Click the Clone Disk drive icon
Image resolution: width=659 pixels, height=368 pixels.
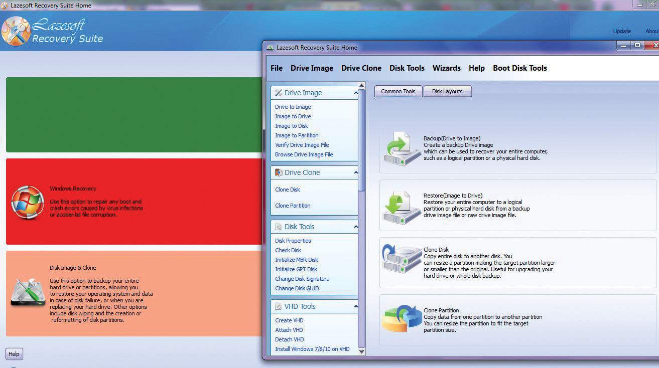pos(402,258)
